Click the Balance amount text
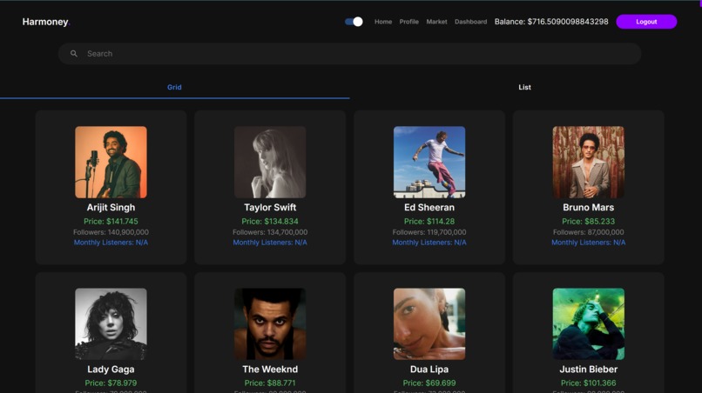Screen dimensions: 702x393 [551, 22]
